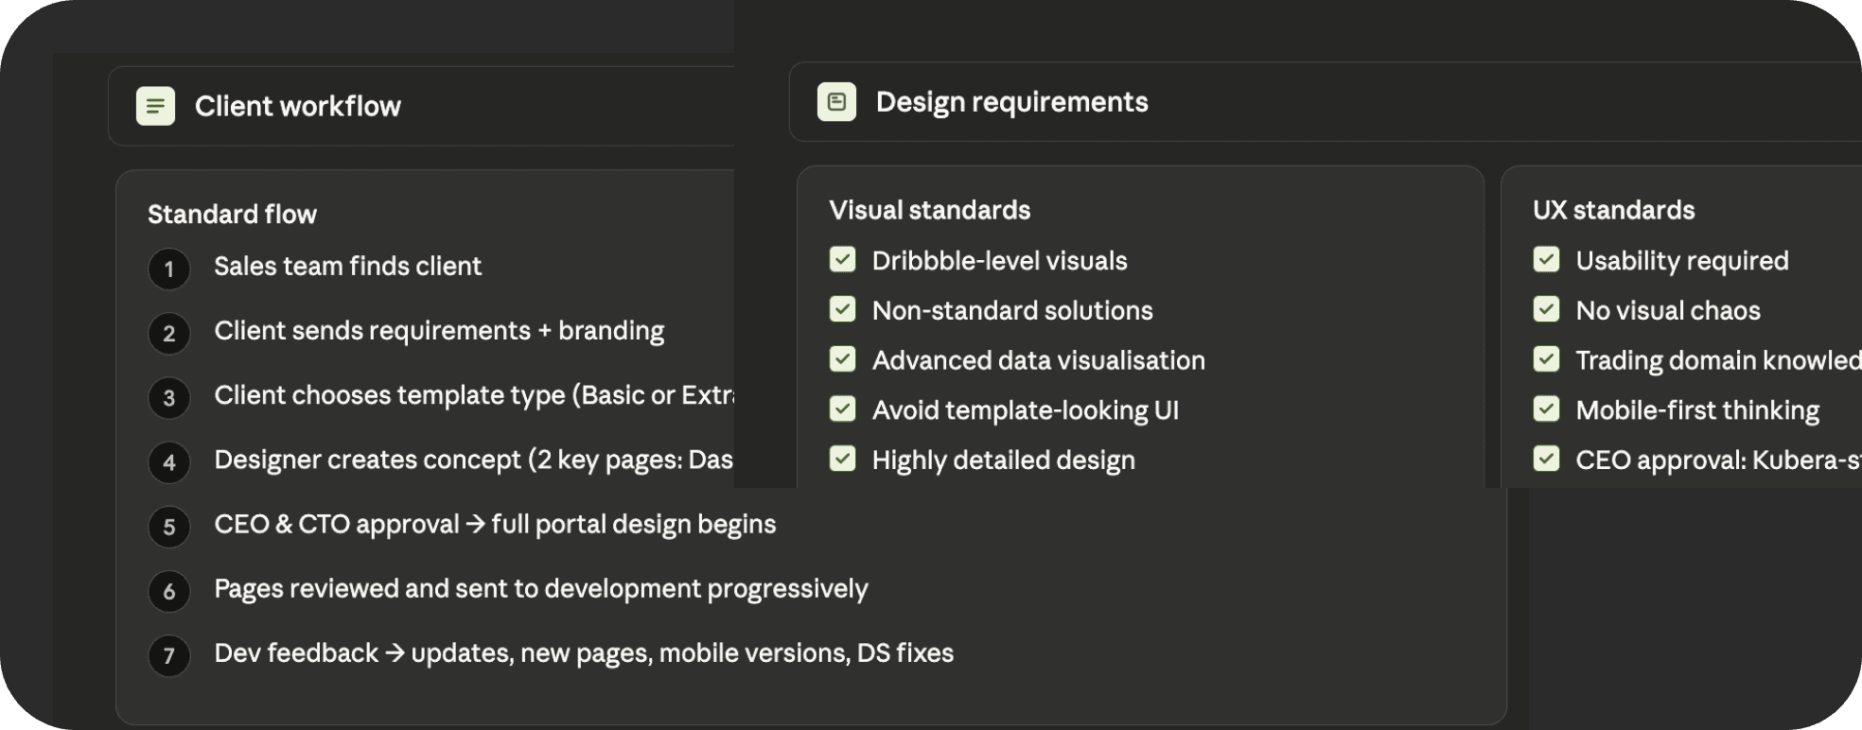Uncheck the Usability required checkbox
The height and width of the screenshot is (730, 1862).
pos(1546,259)
